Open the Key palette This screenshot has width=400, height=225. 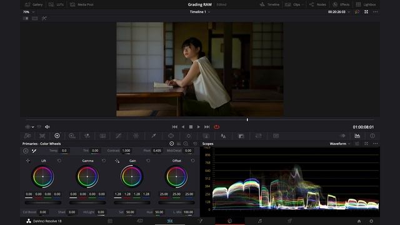coord(241,136)
